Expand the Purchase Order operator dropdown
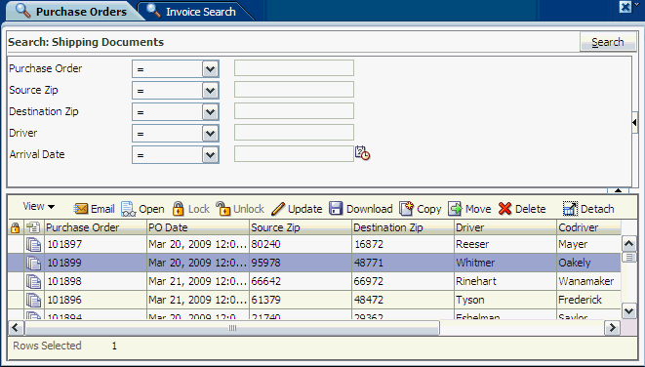This screenshot has width=645, height=367. (210, 69)
